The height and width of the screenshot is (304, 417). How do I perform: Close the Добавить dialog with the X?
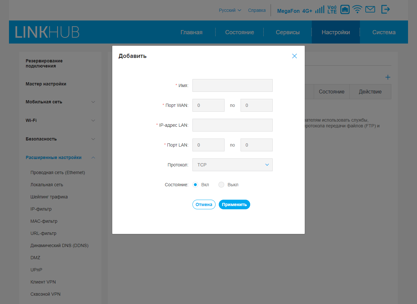coord(294,56)
